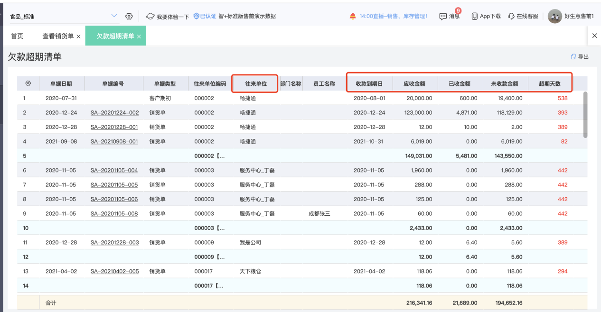Click the 部门名称 column header
Viewport: 601px width, 312px height.
[291, 83]
